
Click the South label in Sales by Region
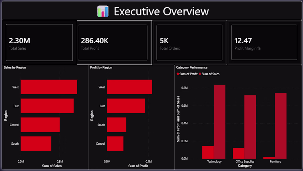pos(15,144)
